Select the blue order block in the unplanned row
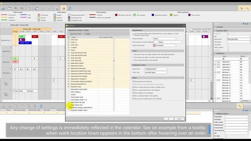Screen dimensions: 251x141 [x=25, y=43]
